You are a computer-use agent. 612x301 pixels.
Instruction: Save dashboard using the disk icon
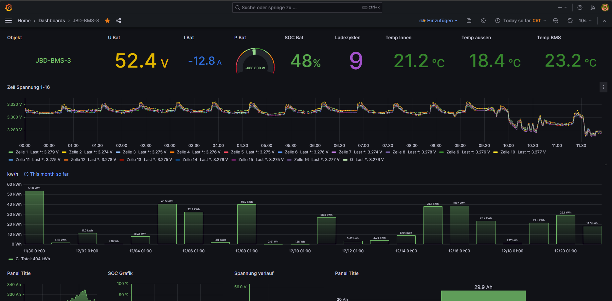(x=469, y=21)
